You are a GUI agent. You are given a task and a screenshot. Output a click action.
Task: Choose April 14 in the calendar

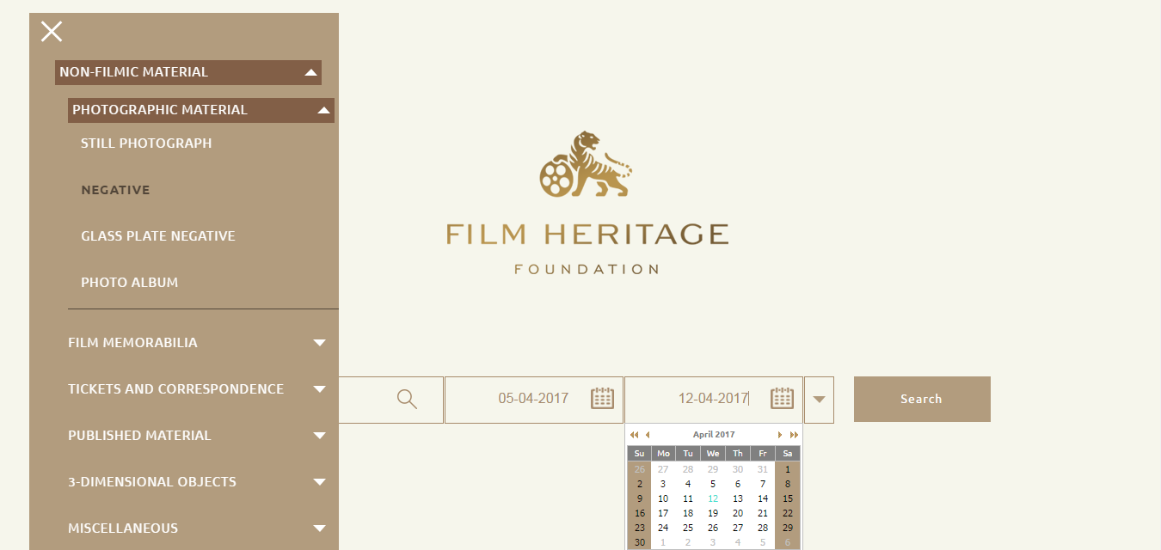point(763,498)
